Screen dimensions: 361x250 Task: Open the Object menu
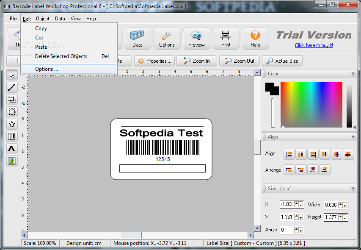(43, 19)
